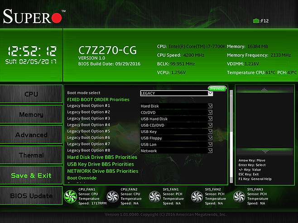Image resolution: width=298 pixels, height=223 pixels.
Task: Click the BCLK 99.951 MHz value
Action: [183, 64]
